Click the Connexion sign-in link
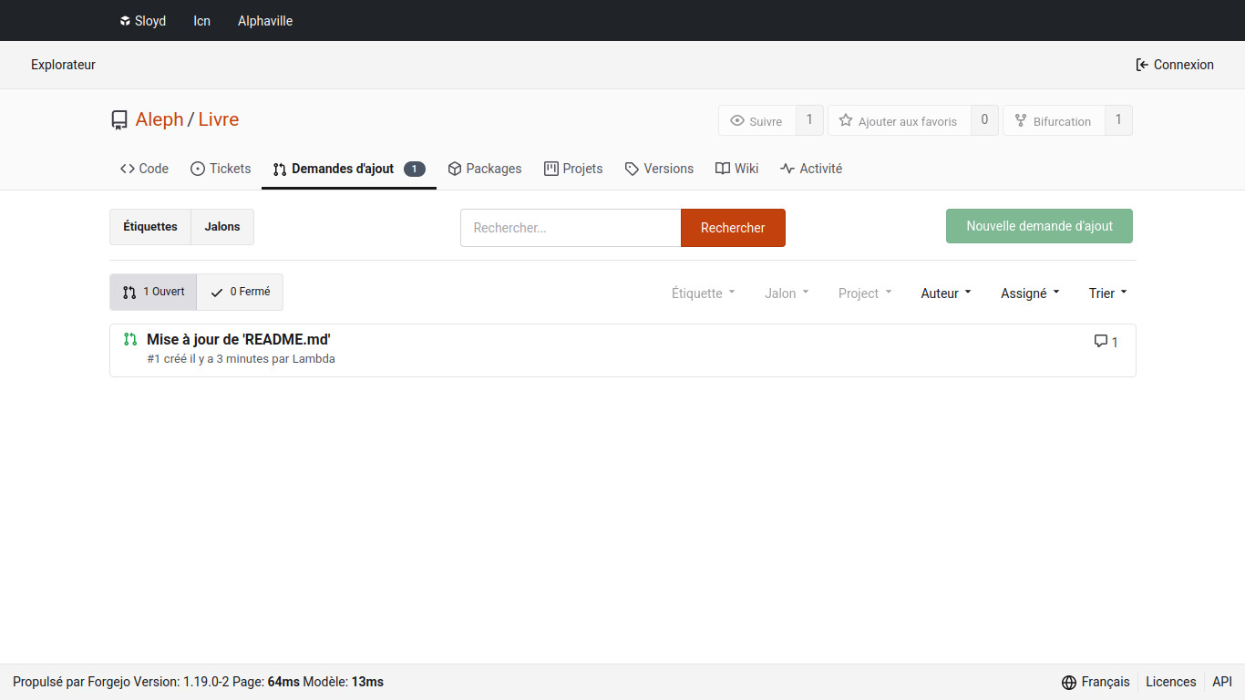1245x700 pixels. tap(1175, 65)
